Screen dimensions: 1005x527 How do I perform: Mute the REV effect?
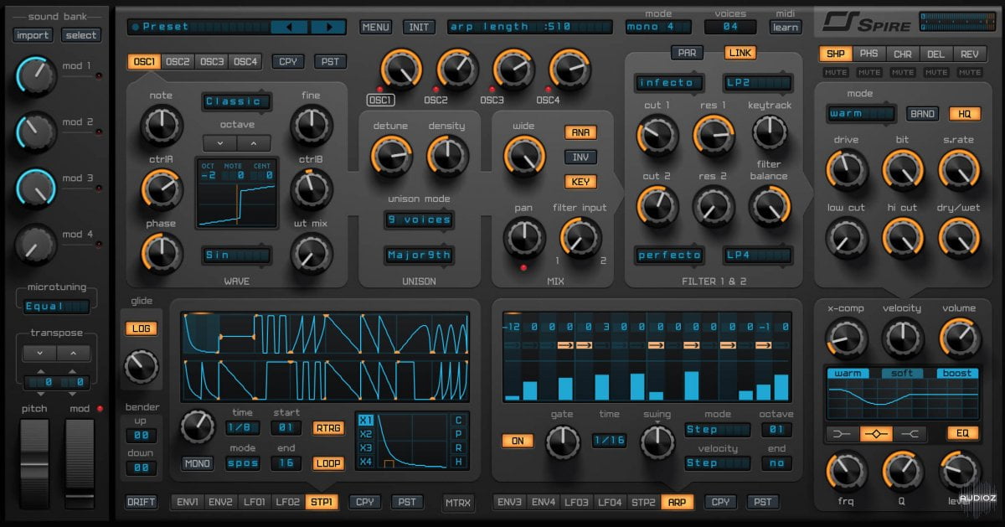coord(969,73)
